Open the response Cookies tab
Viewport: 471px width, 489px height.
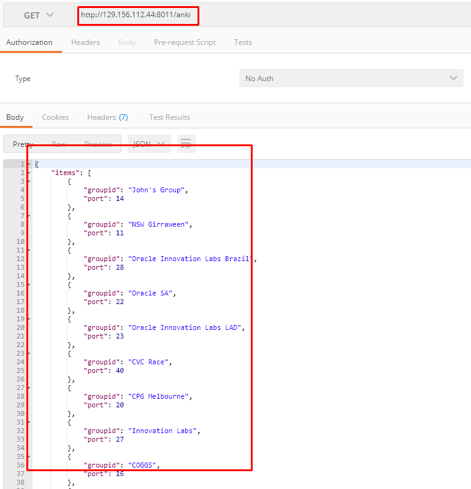[x=55, y=117]
